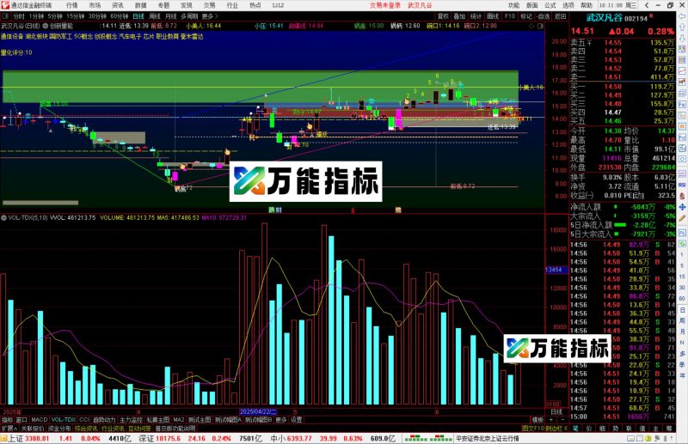
Task: Open the 功能 menu
Action: pos(513,5)
